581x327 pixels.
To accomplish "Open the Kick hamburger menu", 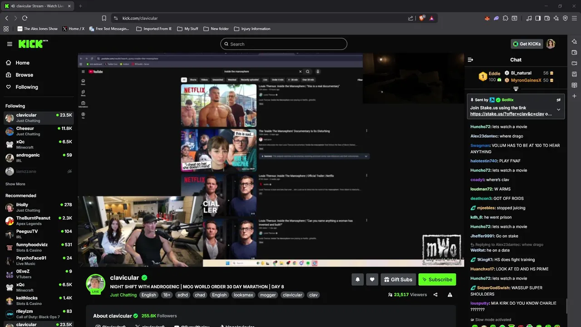I will [x=10, y=44].
